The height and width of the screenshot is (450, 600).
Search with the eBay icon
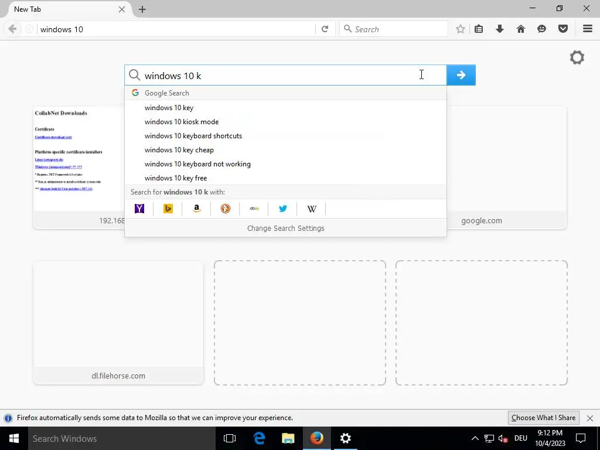pos(254,209)
